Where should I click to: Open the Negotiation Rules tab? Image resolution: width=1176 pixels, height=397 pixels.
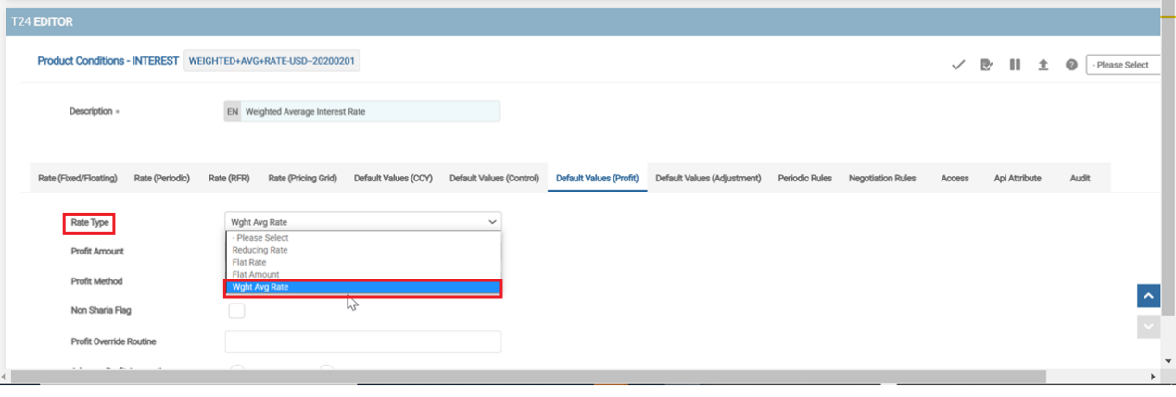point(881,178)
